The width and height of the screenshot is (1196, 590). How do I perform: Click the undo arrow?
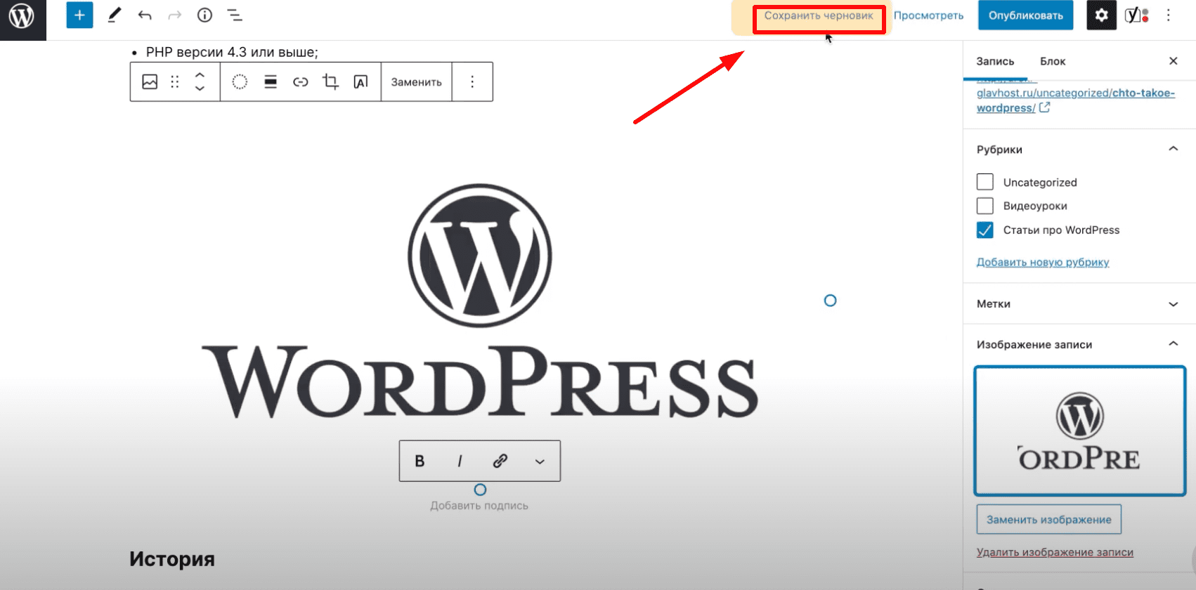(145, 15)
